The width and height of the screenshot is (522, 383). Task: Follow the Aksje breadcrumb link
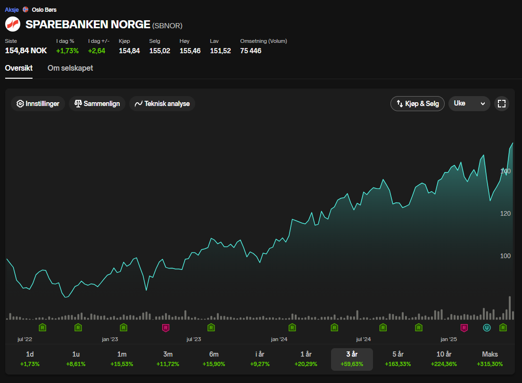(12, 9)
